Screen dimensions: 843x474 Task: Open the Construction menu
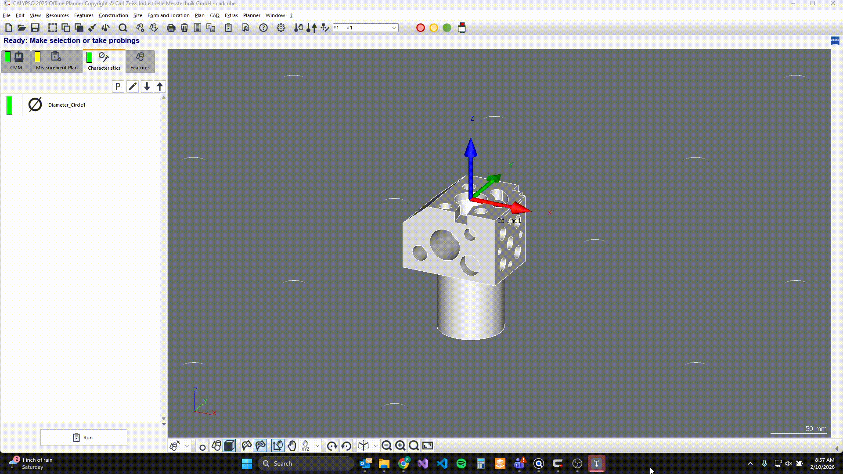point(113,15)
